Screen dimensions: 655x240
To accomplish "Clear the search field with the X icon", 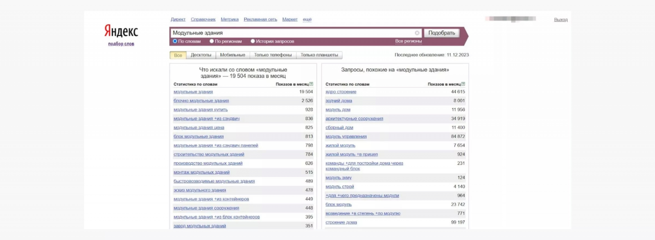I will 417,33.
